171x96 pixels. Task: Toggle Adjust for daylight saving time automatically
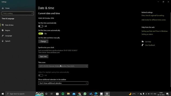[x=41, y=75]
